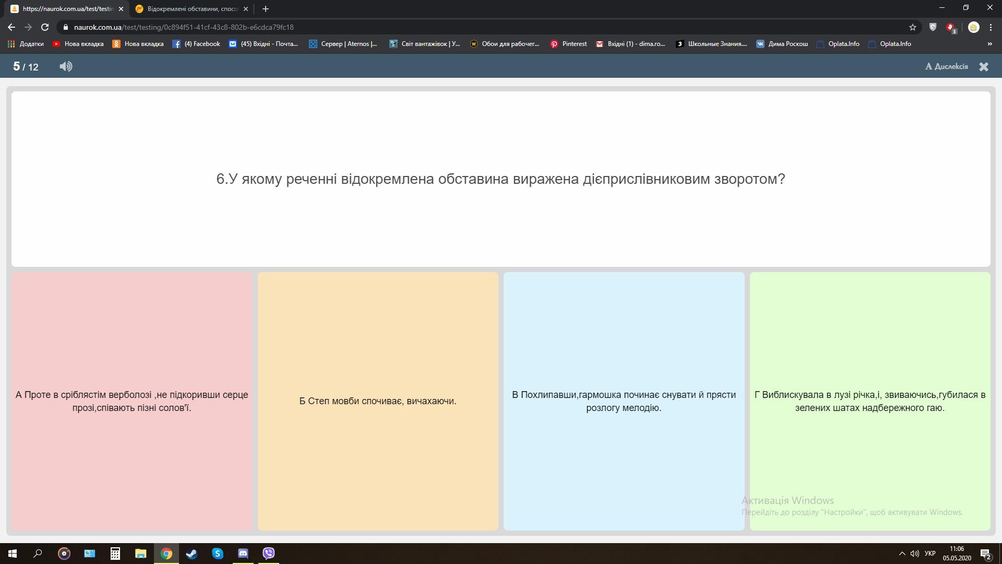Open Google Chrome in the taskbar
1002x564 pixels.
[x=166, y=554]
